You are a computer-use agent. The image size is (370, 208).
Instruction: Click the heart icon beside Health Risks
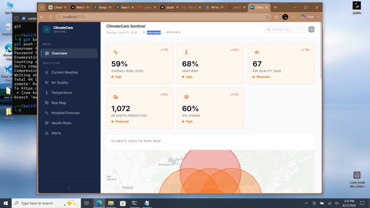46,123
